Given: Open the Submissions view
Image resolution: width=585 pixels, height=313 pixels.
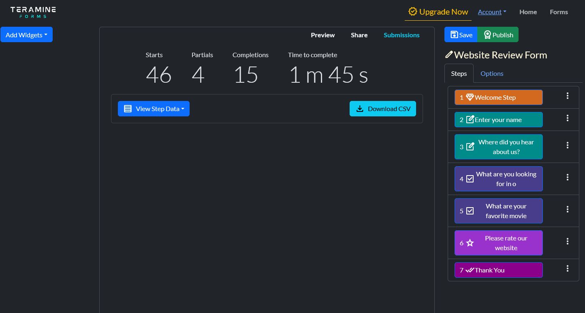Looking at the screenshot, I should (x=401, y=35).
